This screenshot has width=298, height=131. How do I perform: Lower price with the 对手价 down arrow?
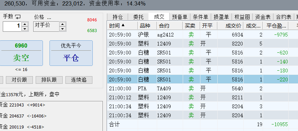pyautogui.click(x=63, y=29)
